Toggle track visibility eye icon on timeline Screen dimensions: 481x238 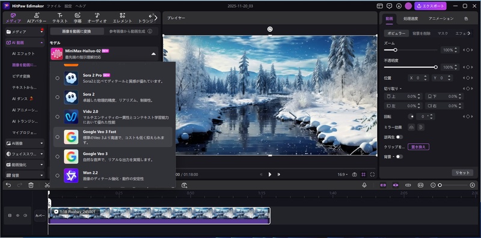(17, 216)
